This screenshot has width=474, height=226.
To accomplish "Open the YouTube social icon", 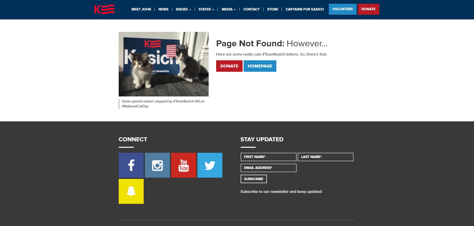I will (184, 165).
